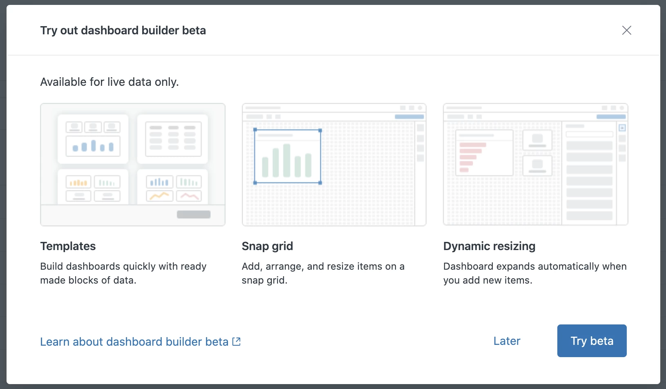Close the dashboard builder beta dialog

626,30
